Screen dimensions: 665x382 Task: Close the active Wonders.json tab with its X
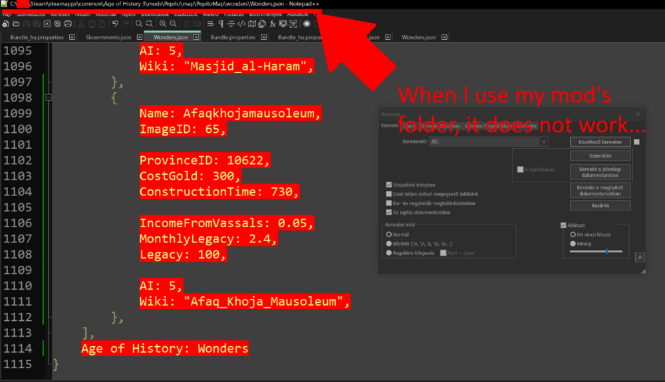click(x=196, y=37)
